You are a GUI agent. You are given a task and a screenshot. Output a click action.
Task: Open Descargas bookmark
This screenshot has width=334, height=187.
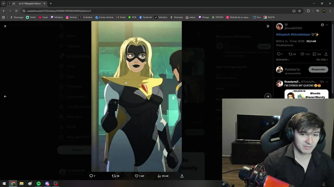click(17, 17)
